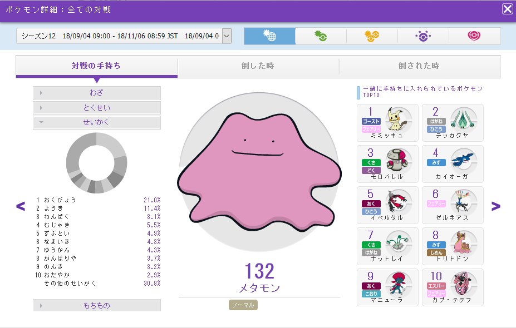The image size is (516, 328).
Task: Open Amoonguss, the number 3 teammate thumbnail
Action: point(387,163)
